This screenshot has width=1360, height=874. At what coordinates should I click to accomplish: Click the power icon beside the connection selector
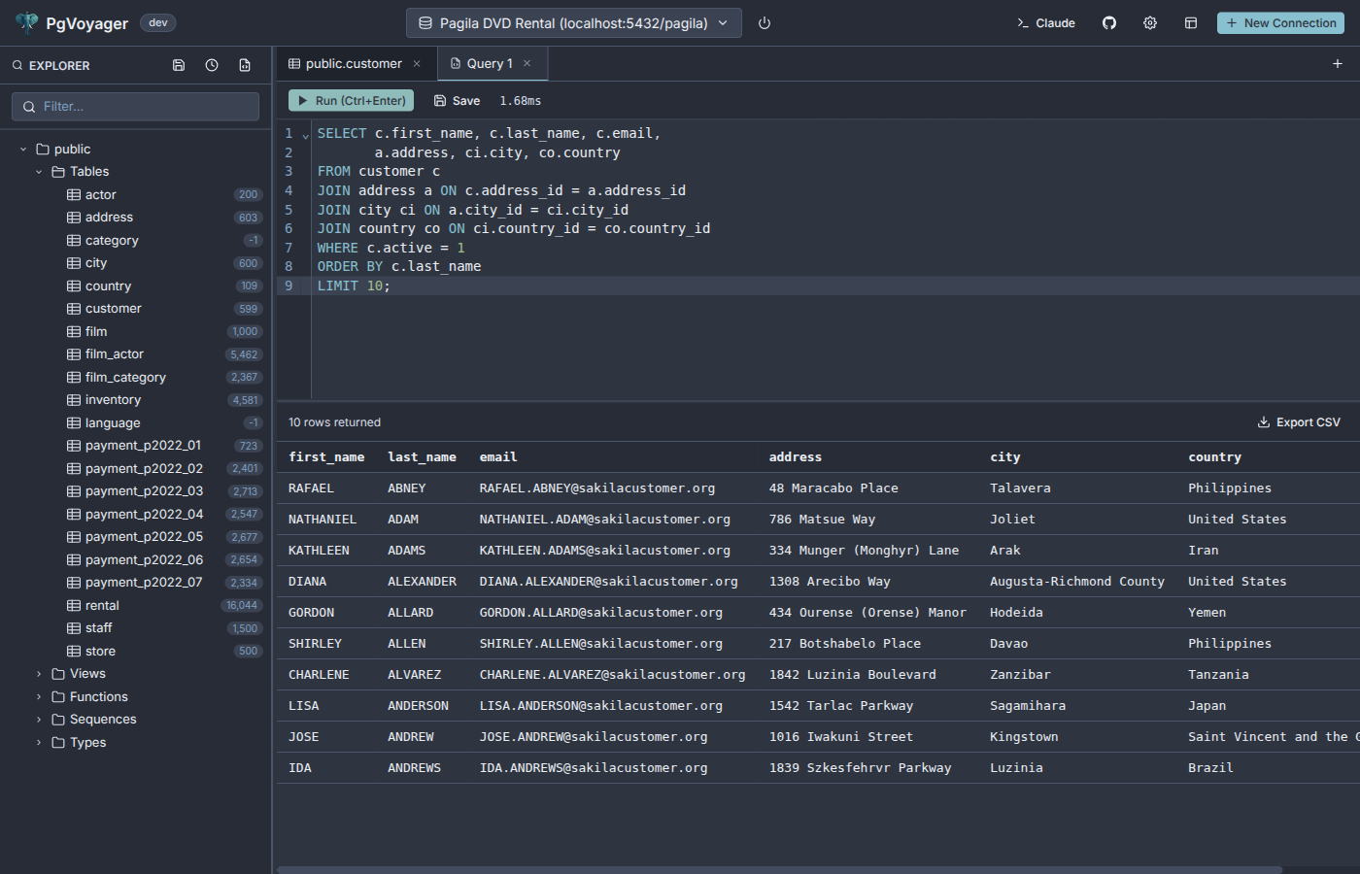(x=764, y=22)
